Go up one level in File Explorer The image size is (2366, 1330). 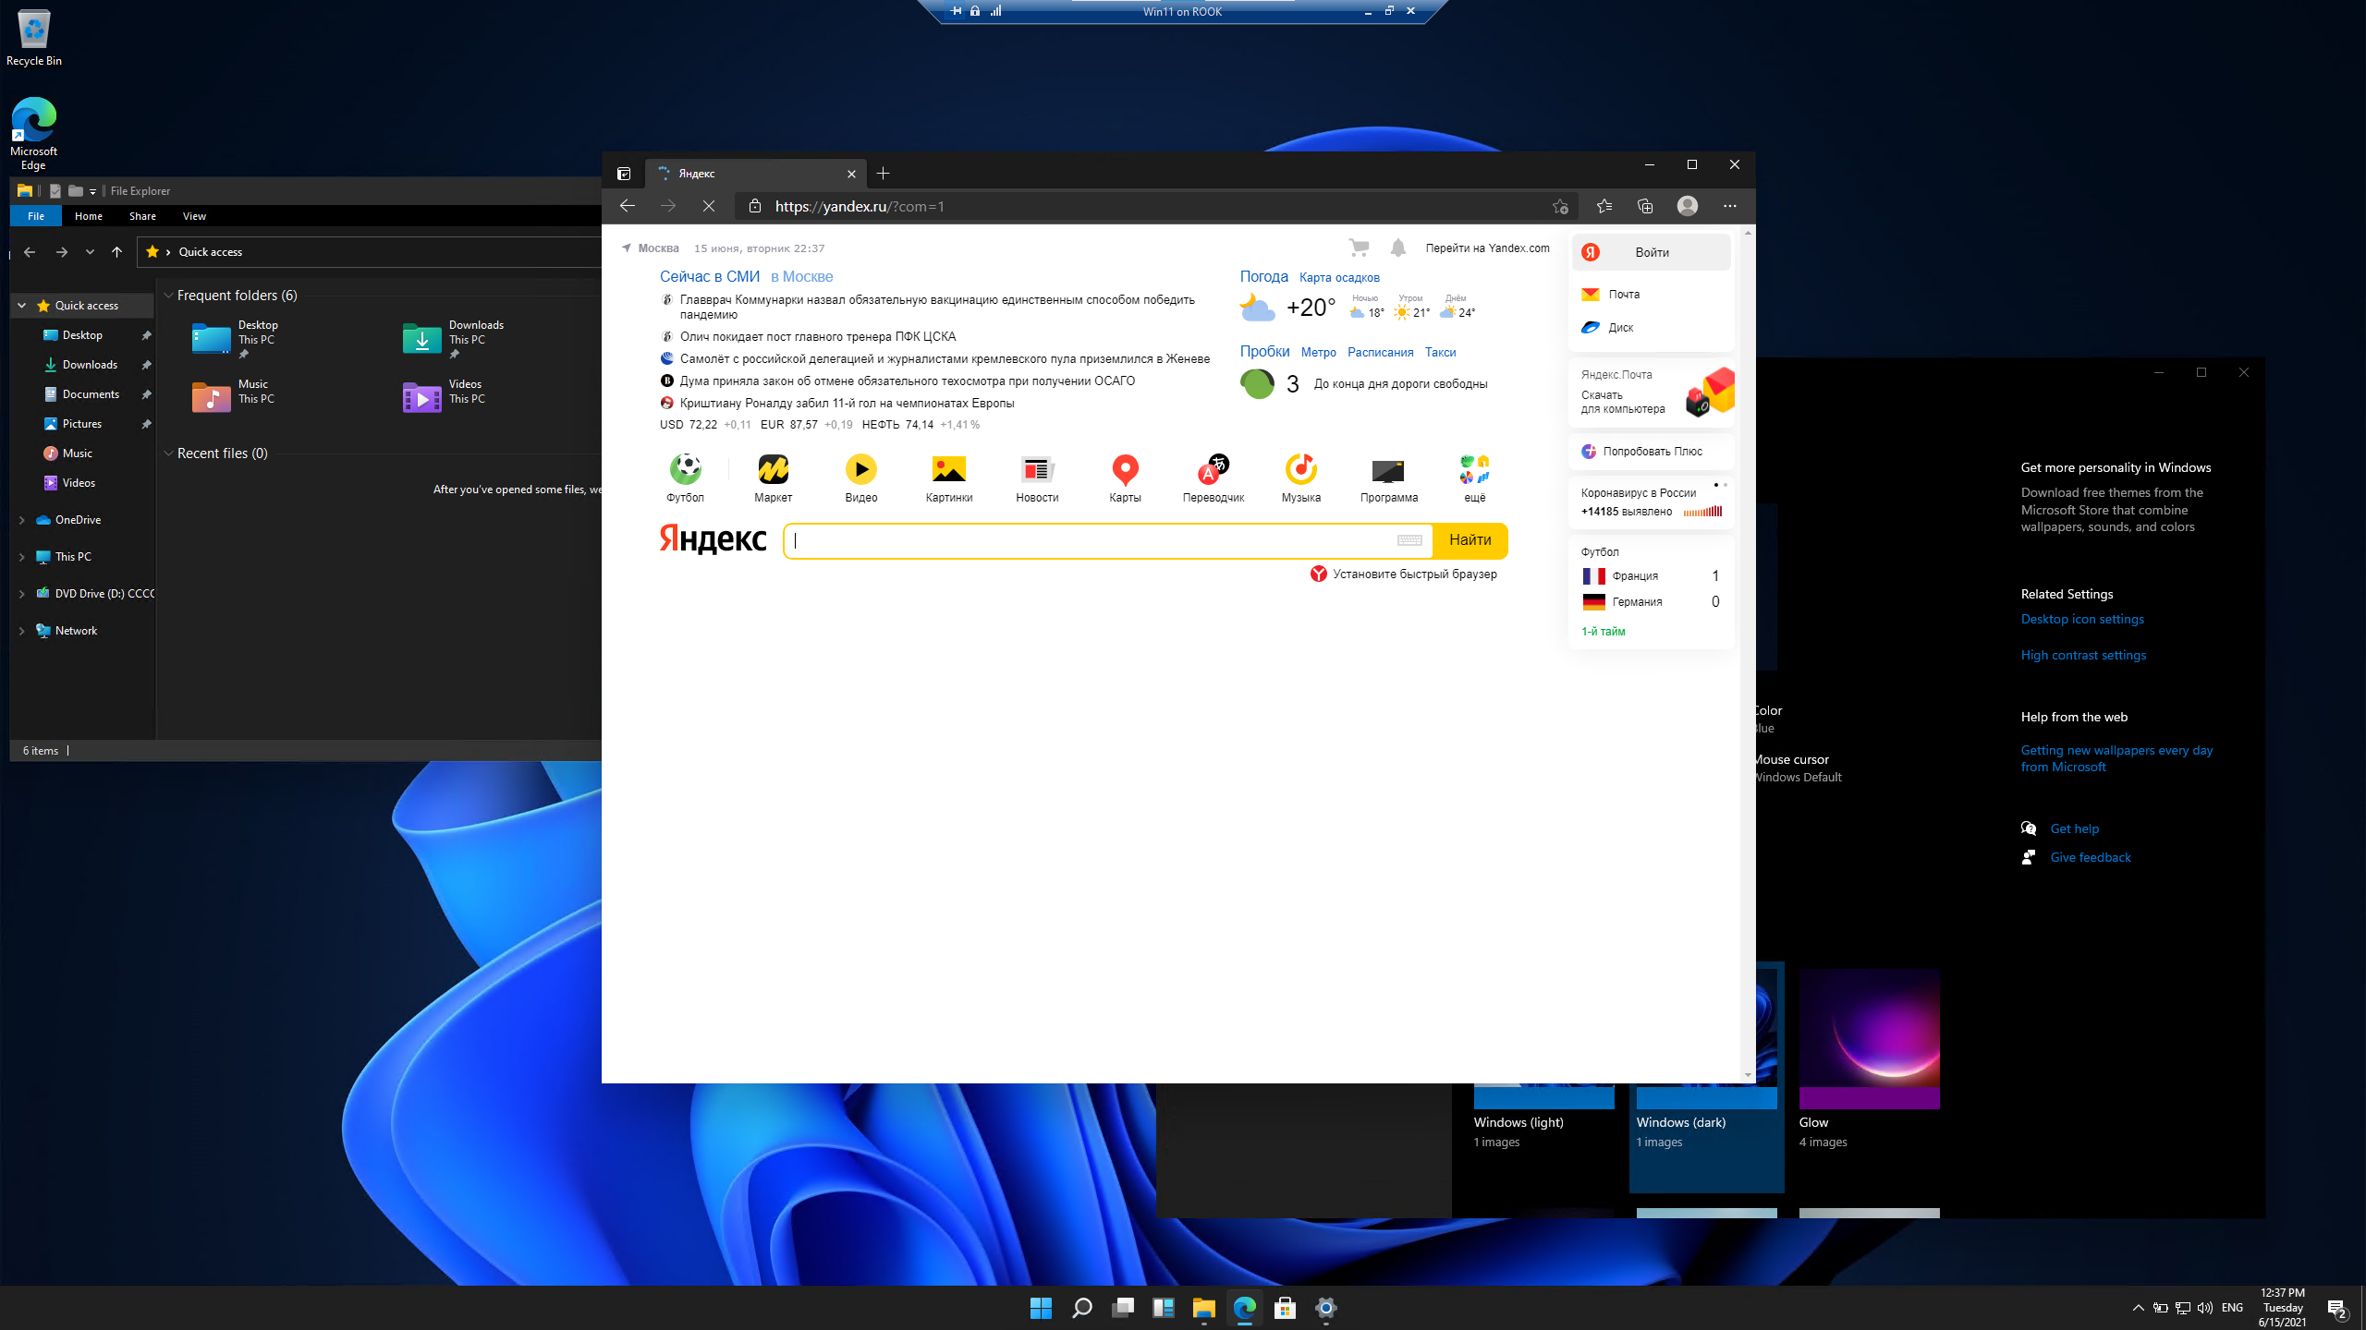(x=116, y=251)
